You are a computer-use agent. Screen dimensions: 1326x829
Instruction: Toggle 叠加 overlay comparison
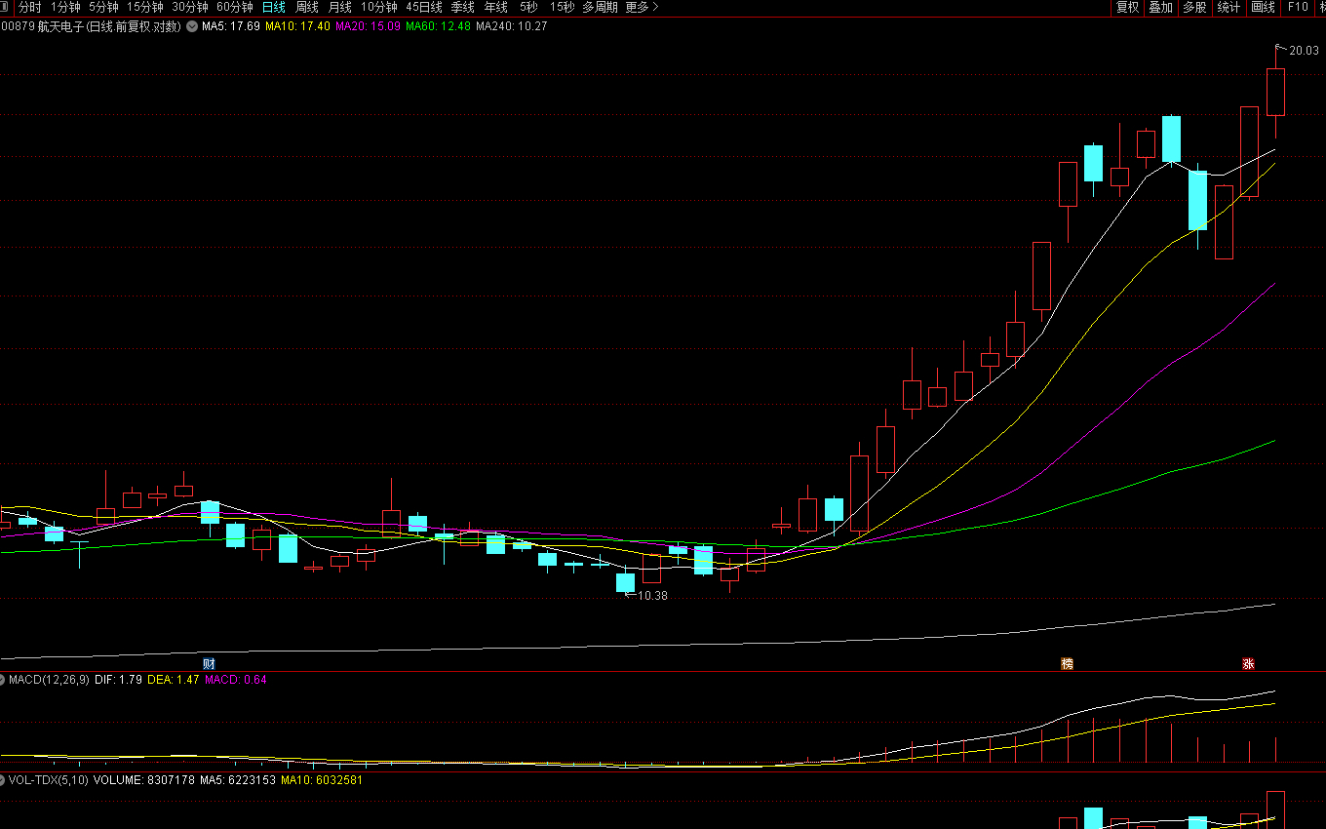(1160, 7)
